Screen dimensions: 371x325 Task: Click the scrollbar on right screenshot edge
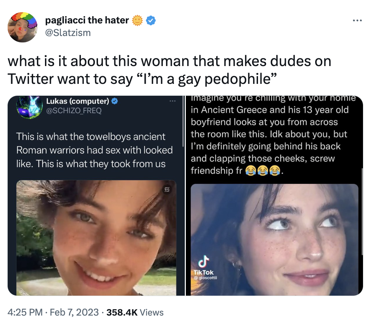(x=362, y=211)
